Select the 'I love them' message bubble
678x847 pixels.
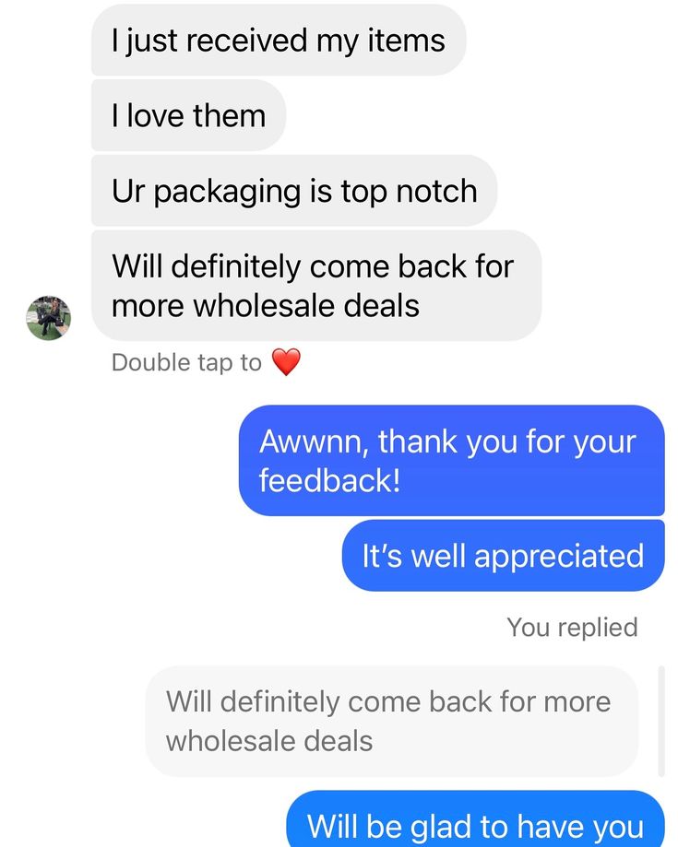pos(189,115)
